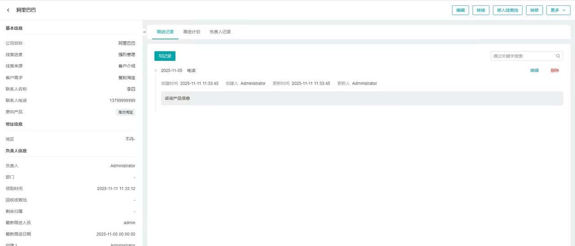Click the claim time 2025-11-11 11:33:12
This screenshot has width=575, height=246.
click(x=116, y=189)
